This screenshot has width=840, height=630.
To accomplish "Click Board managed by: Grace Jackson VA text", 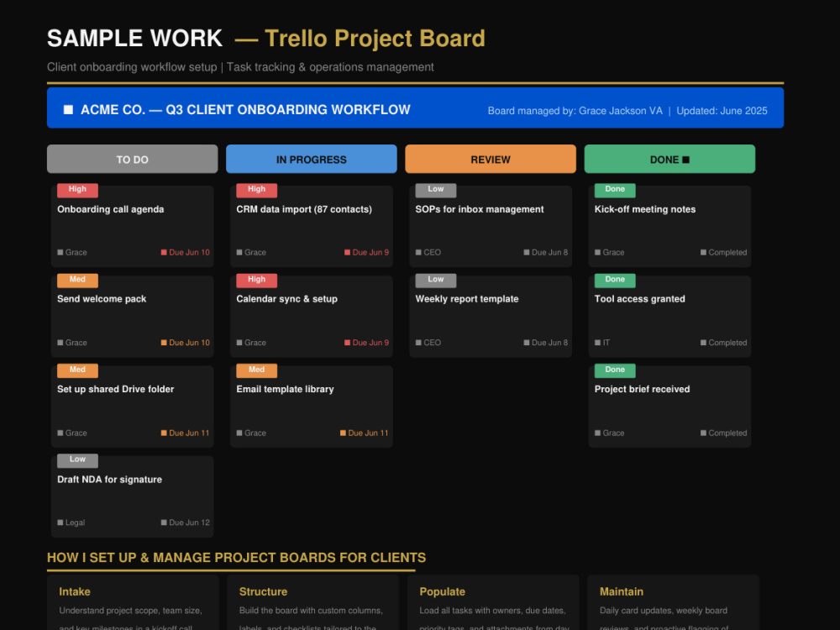I will tap(575, 111).
